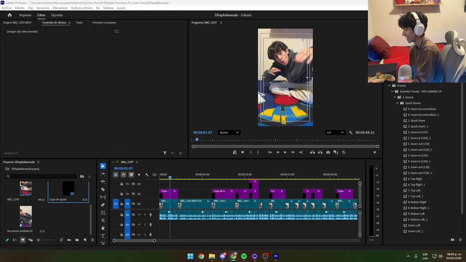The width and height of the screenshot is (466, 262).
Task: Select Secuencia anidada 02 thumbnail
Action: click(x=25, y=217)
